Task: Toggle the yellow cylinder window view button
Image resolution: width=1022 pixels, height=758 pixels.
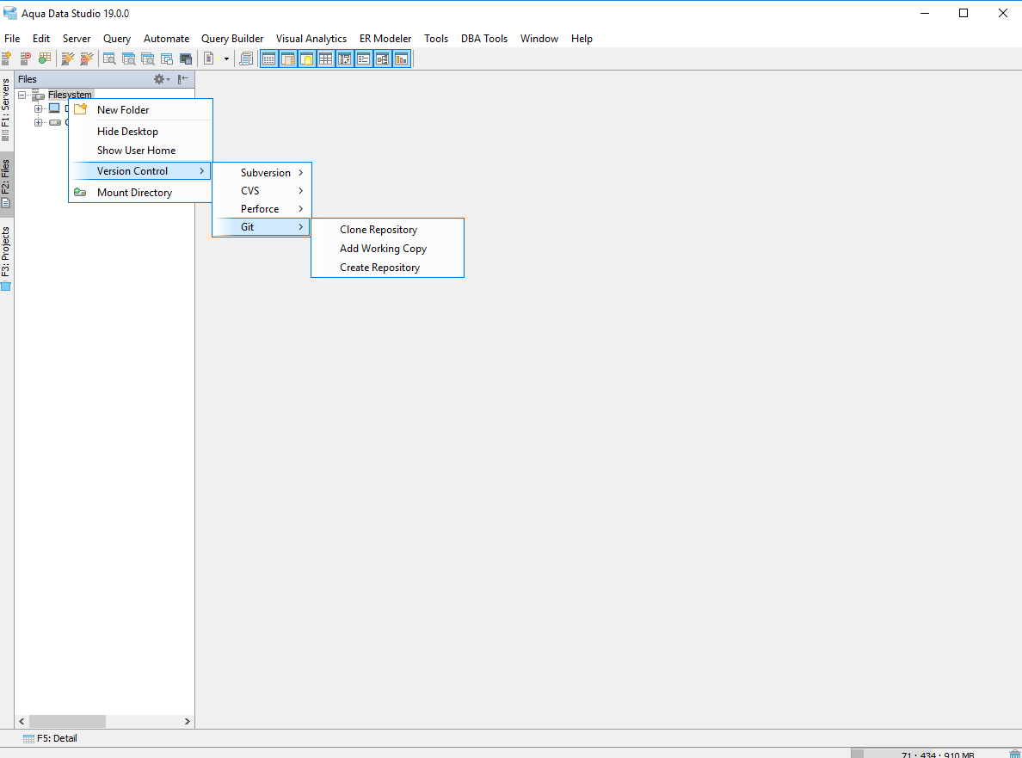Action: pyautogui.click(x=307, y=59)
